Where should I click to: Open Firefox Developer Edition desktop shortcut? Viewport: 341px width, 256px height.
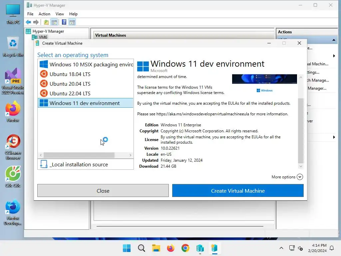[x=13, y=212]
